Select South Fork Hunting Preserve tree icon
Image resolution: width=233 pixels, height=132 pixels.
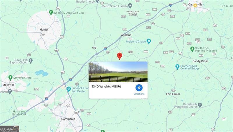[192, 49]
